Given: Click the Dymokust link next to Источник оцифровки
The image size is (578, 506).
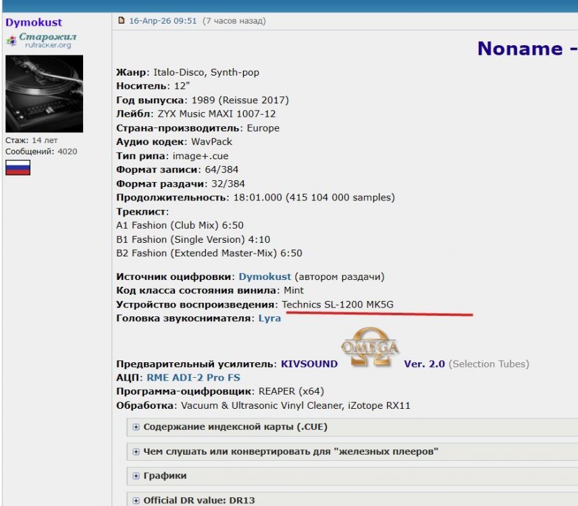Looking at the screenshot, I should point(265,277).
